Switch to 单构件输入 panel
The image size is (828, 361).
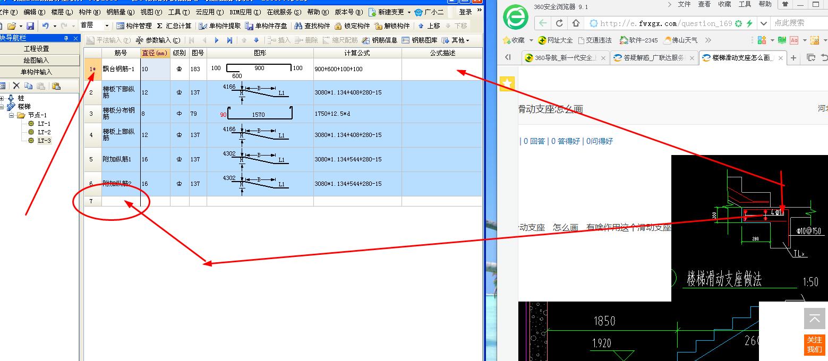36,72
